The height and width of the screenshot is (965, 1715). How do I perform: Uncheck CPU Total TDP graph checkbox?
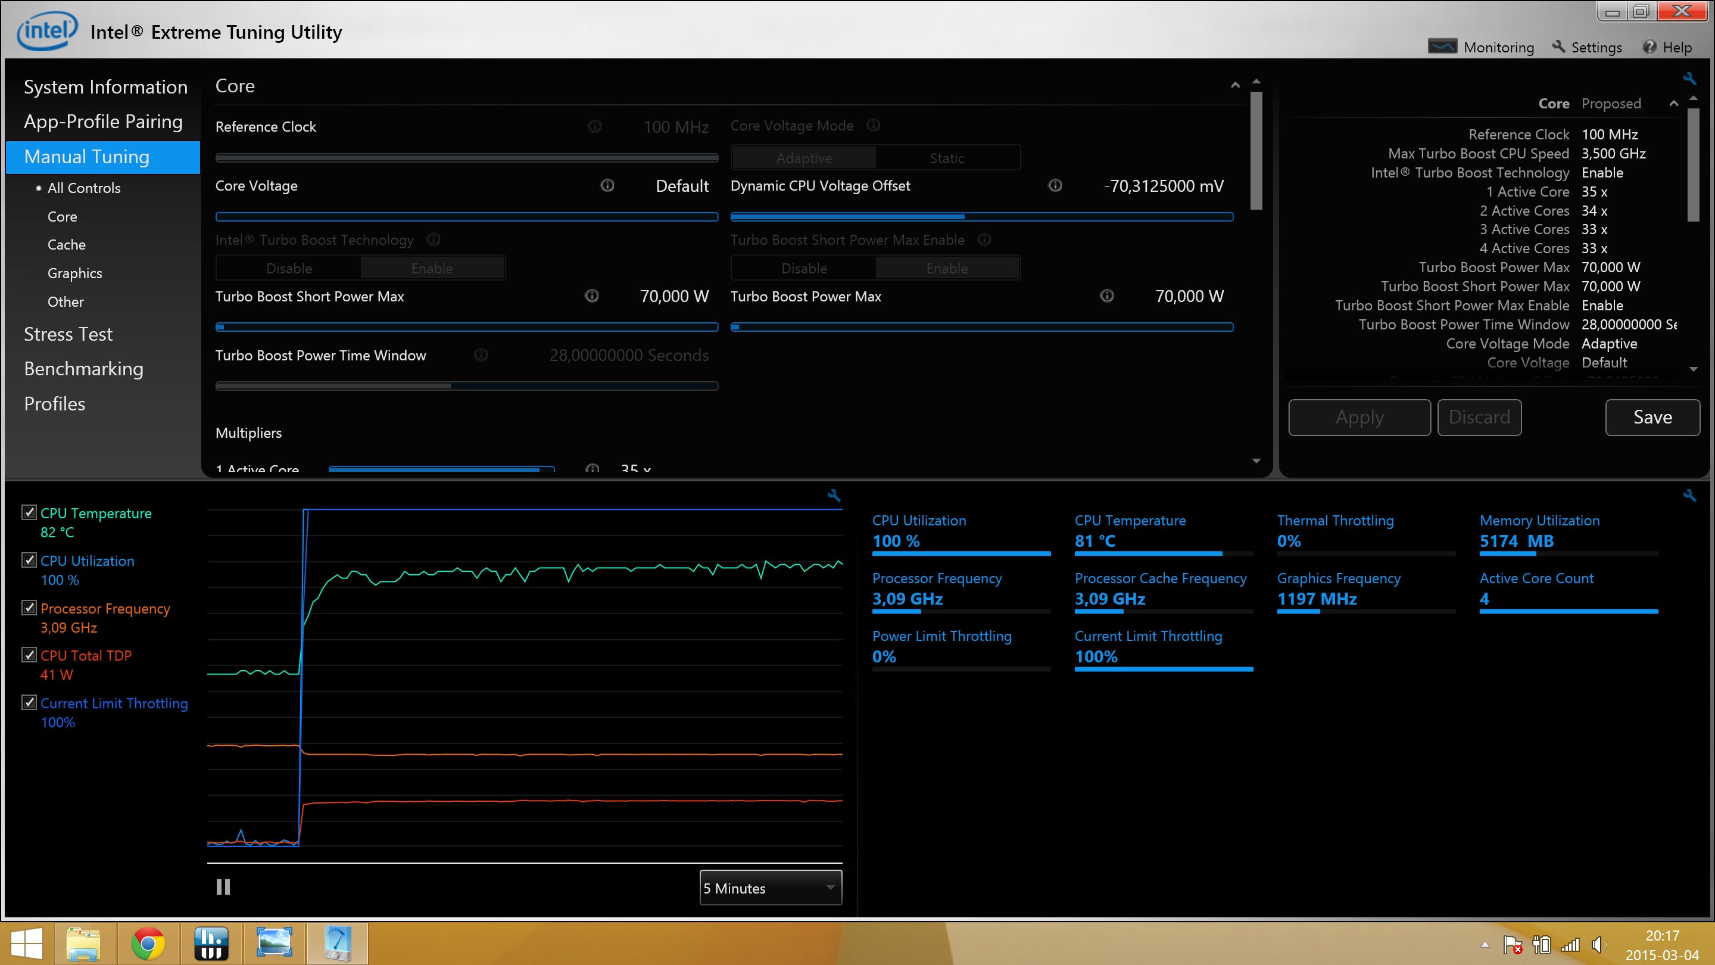point(29,655)
